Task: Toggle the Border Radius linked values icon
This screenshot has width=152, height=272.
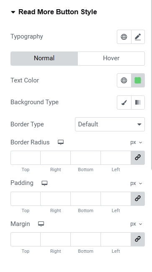Action: [x=138, y=158]
